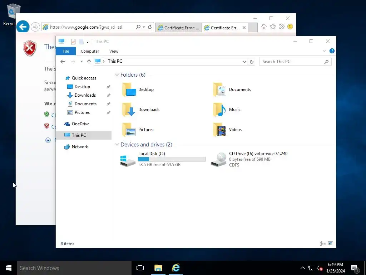The image size is (366, 275).
Task: Expand more information arrow in IE page
Action: click(48, 140)
